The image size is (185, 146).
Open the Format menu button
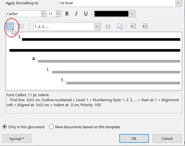[17, 139]
